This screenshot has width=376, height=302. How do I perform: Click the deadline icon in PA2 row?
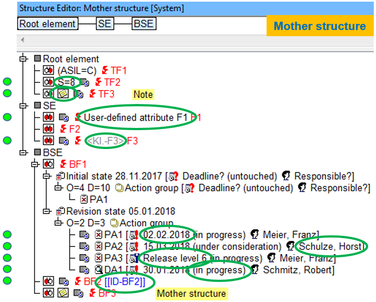click(x=134, y=246)
